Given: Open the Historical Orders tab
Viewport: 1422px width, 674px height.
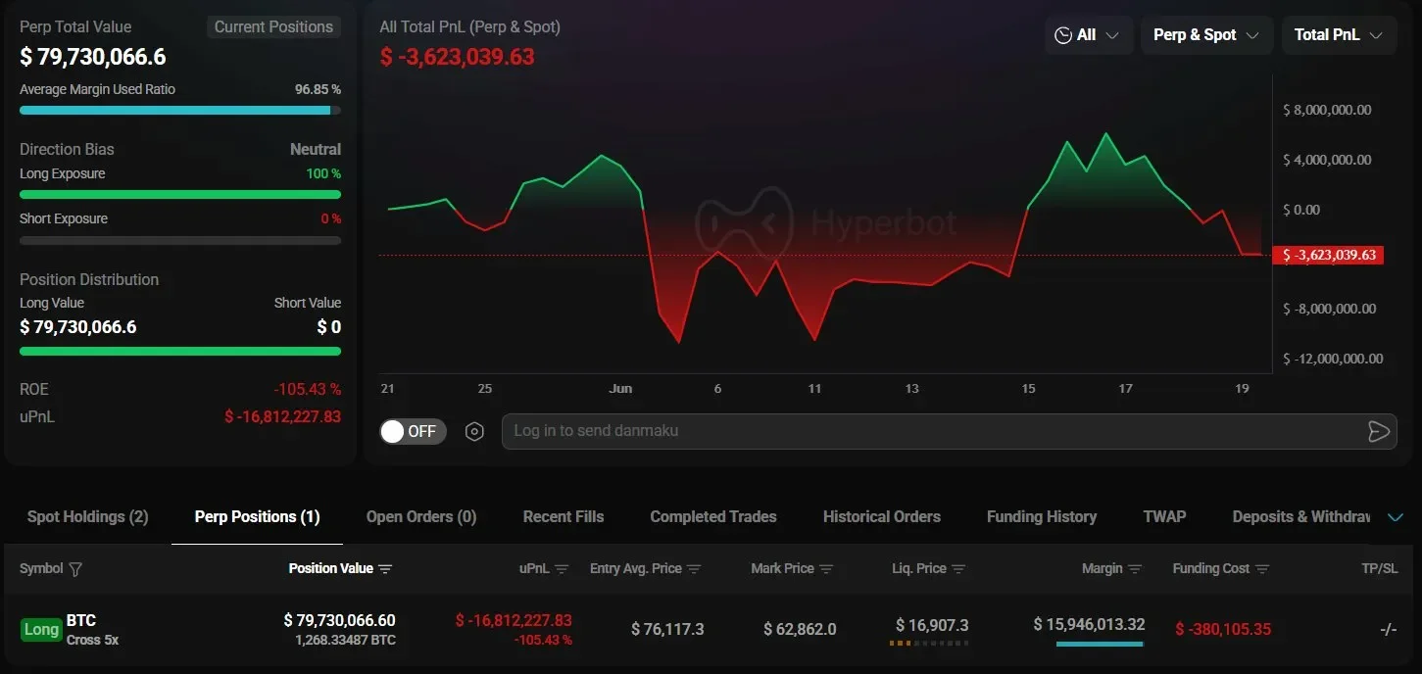Looking at the screenshot, I should tap(882, 516).
